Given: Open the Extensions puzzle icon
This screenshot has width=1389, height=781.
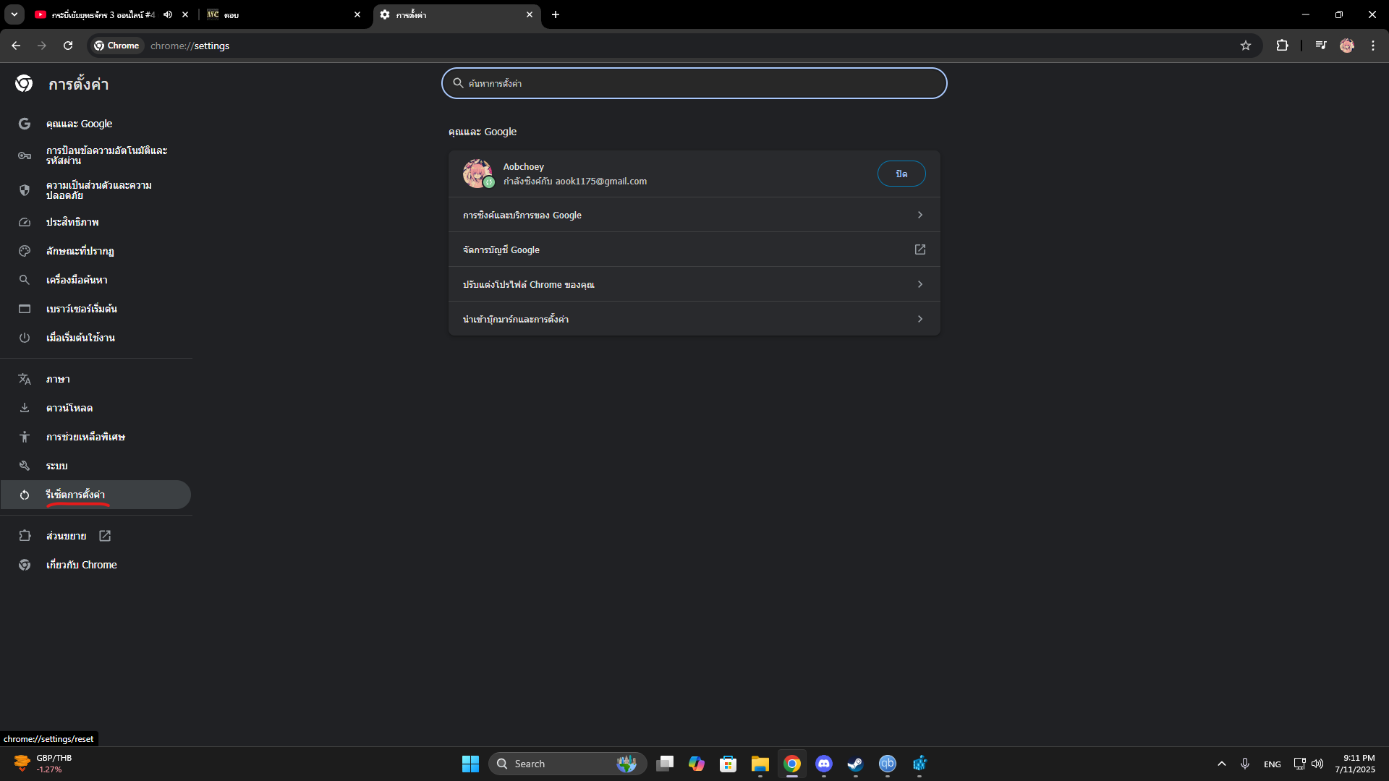Looking at the screenshot, I should [1282, 46].
